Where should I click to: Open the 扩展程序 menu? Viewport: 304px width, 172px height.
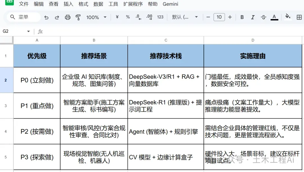click(x=133, y=4)
